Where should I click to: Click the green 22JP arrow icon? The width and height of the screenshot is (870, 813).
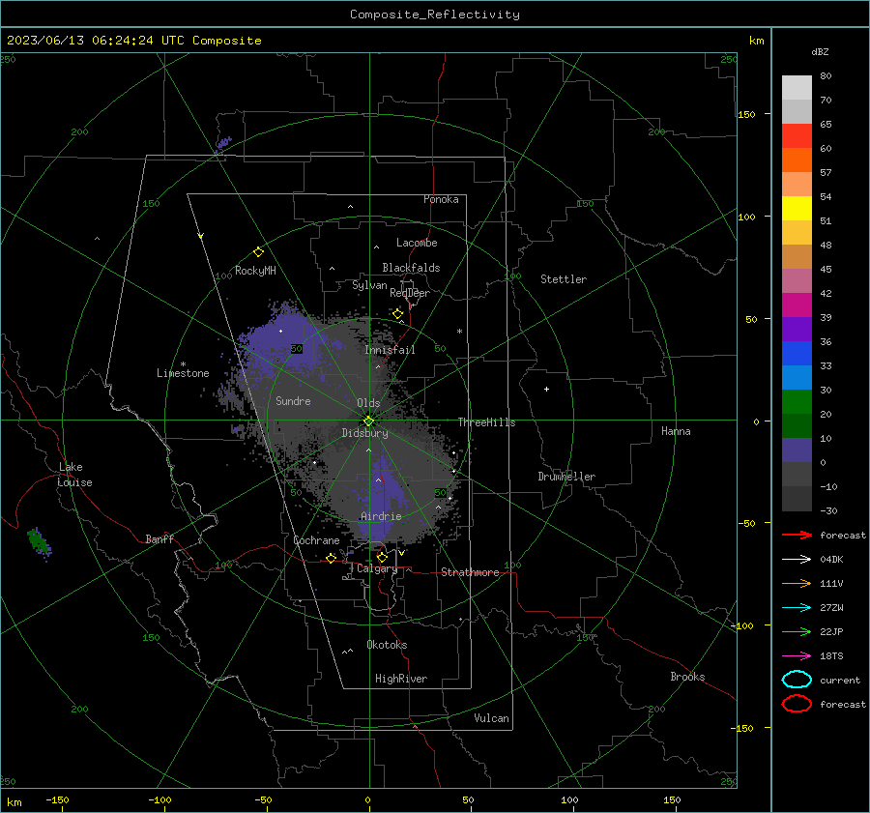(x=797, y=631)
